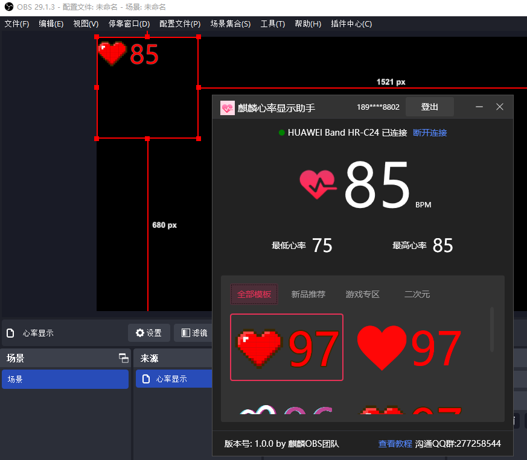527x460 pixels.
Task: Select the smooth red heart 97 template
Action: click(409, 347)
